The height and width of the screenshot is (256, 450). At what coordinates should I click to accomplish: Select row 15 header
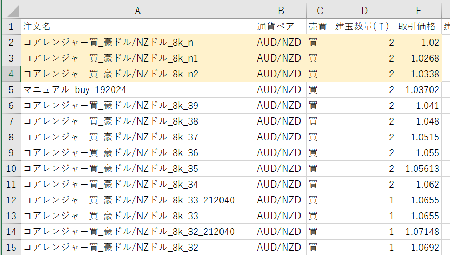click(x=11, y=248)
